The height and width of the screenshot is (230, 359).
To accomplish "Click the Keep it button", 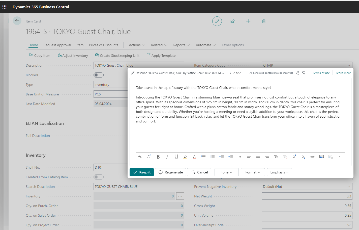I will tap(142, 172).
